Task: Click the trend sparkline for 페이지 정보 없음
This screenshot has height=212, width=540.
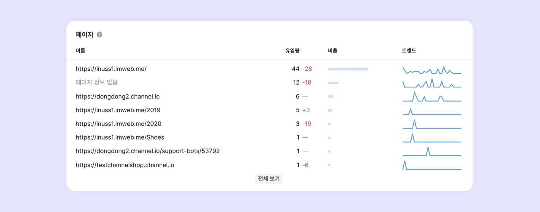Action: 432,83
